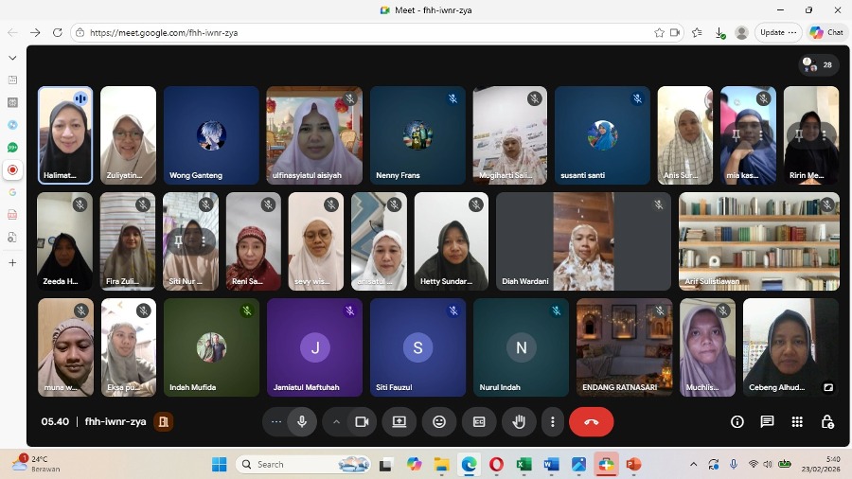Image resolution: width=852 pixels, height=479 pixels.
Task: Open the activities grid panel
Action: tap(797, 422)
